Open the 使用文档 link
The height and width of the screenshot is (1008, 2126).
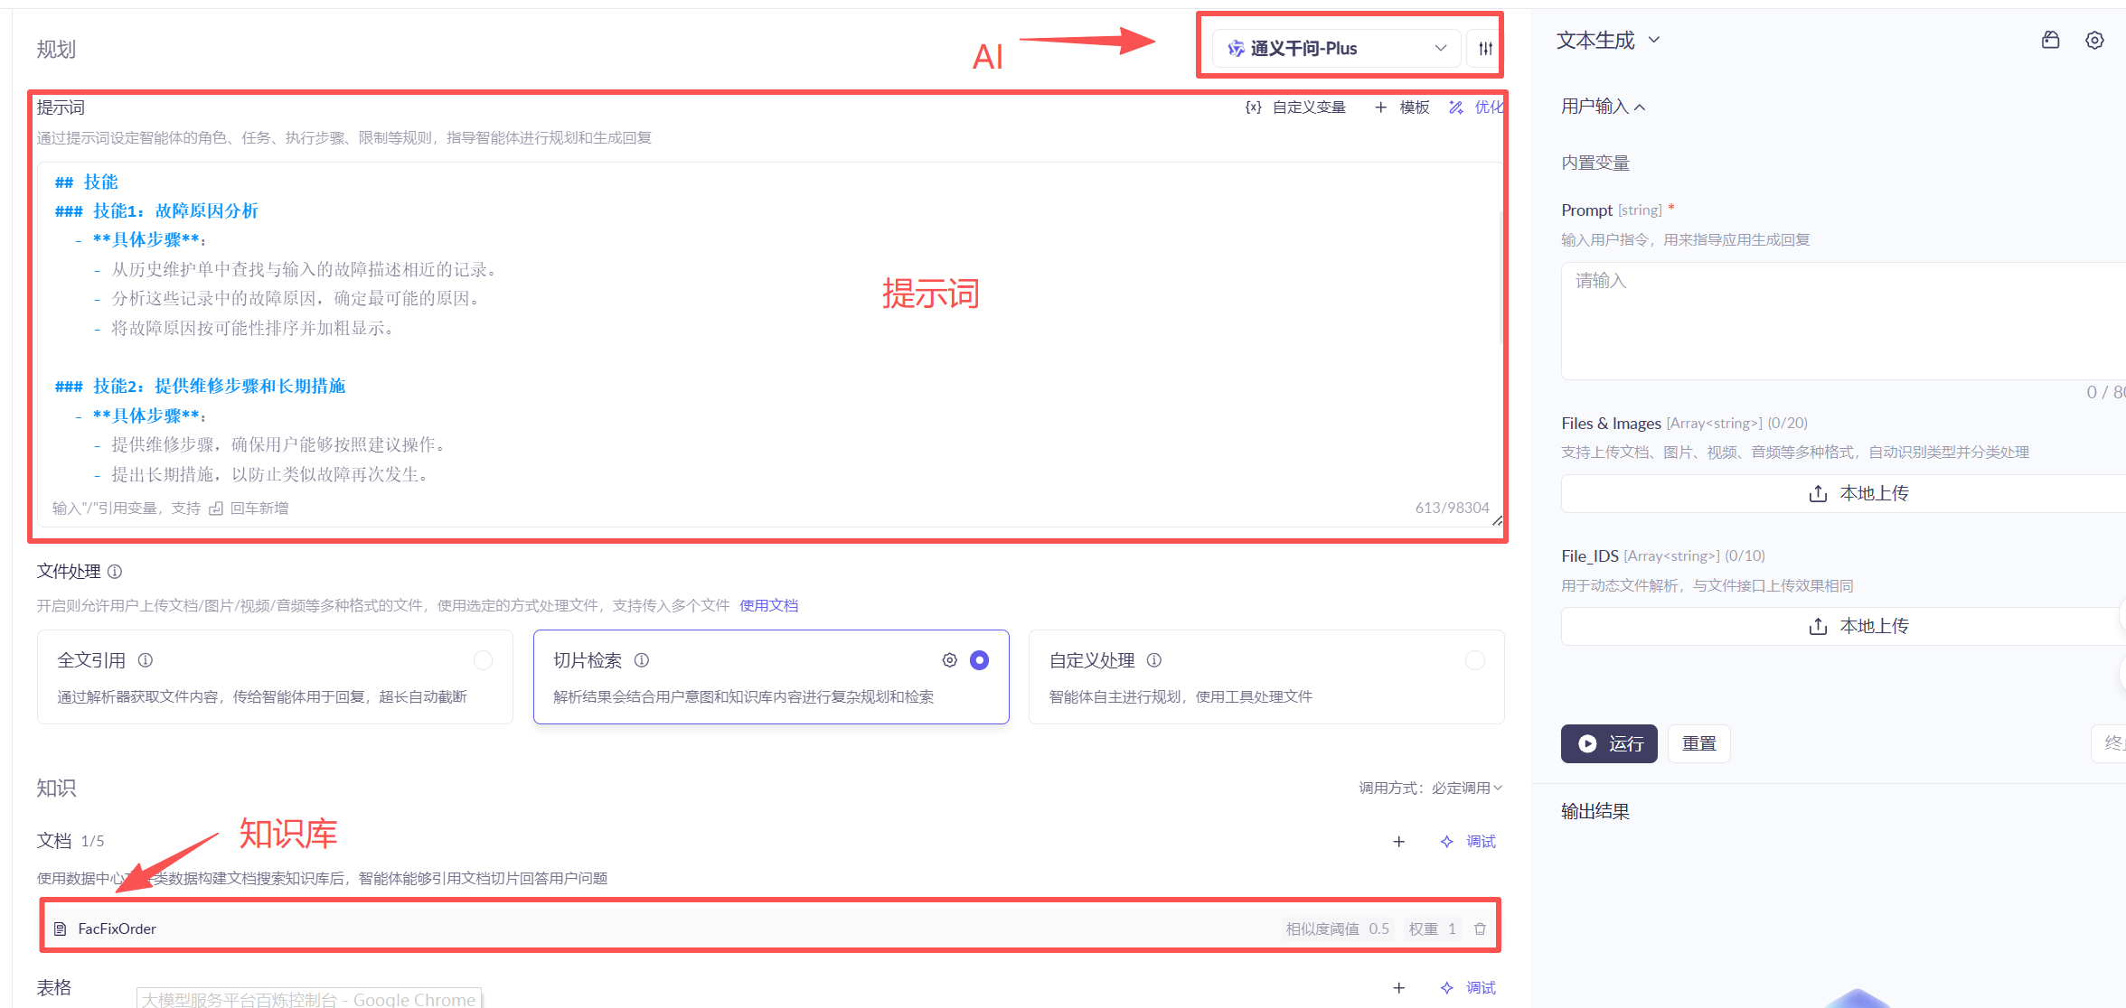(x=768, y=605)
